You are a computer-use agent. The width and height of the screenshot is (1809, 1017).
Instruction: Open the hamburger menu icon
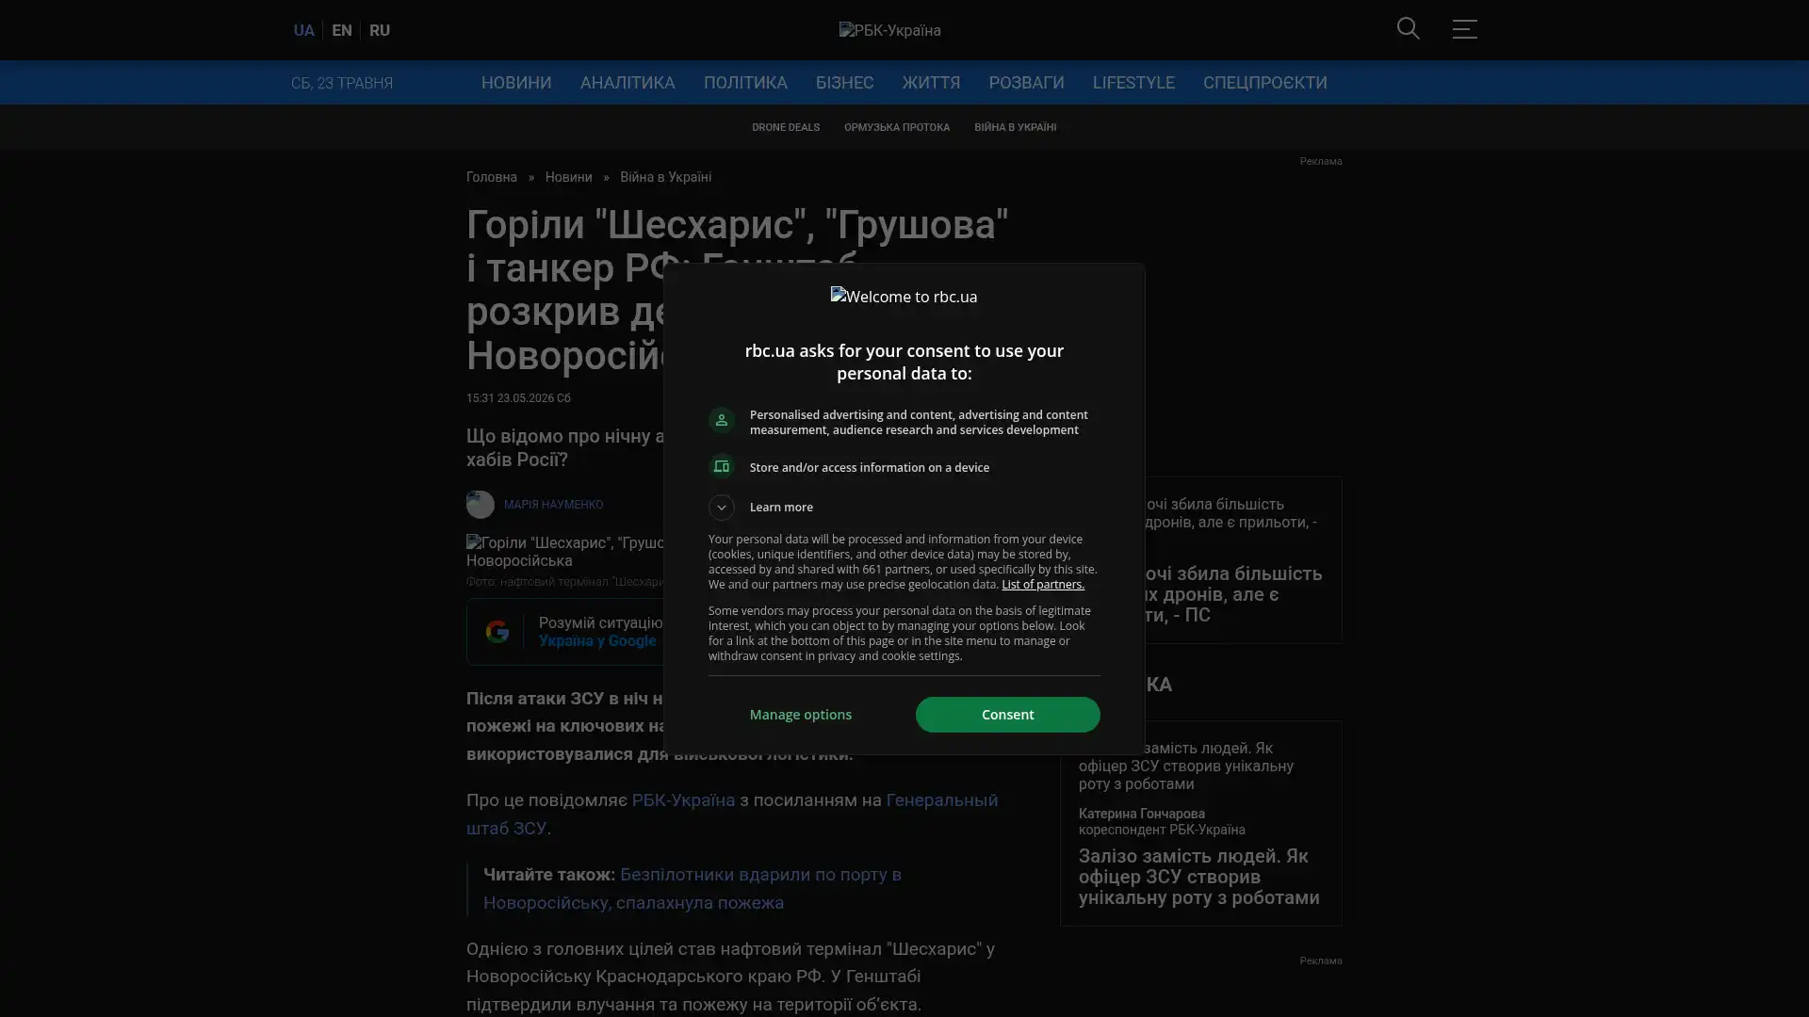(x=1464, y=29)
